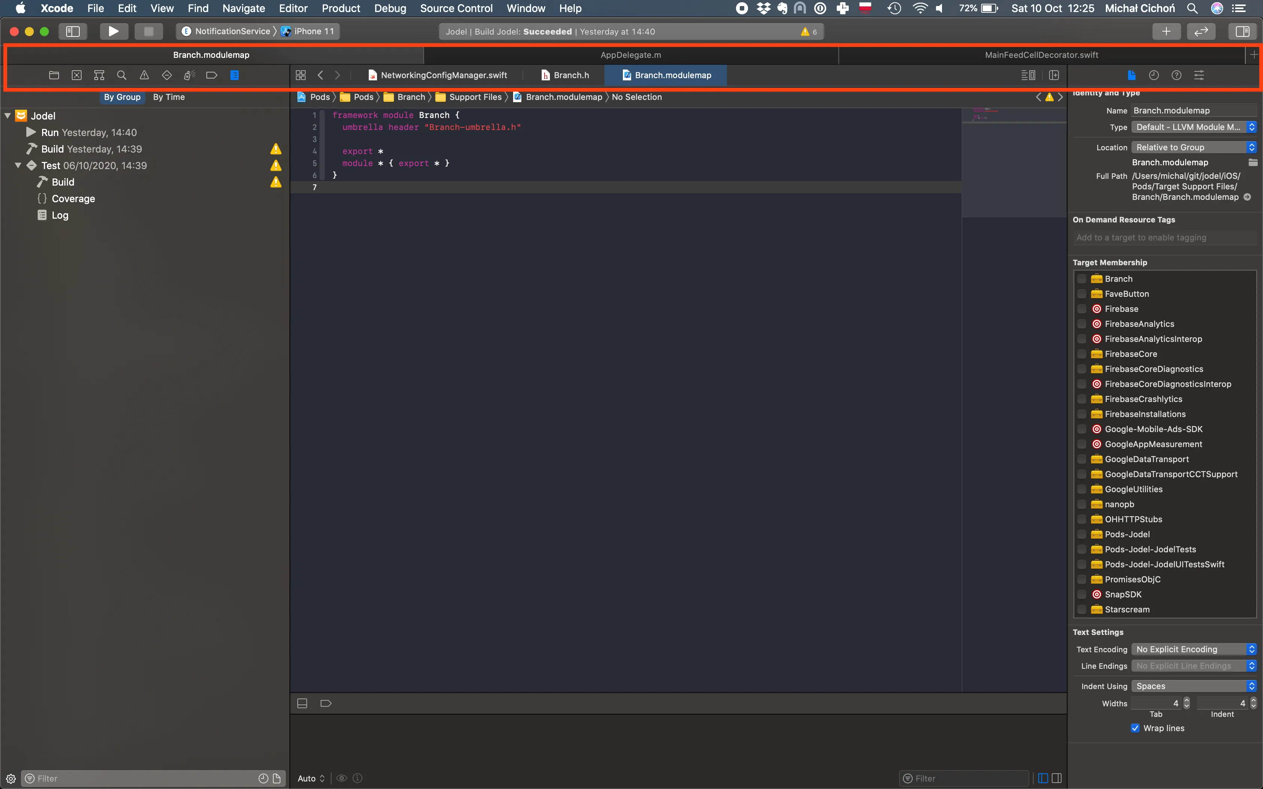Check FirebaseCore target membership
Screen dimensions: 1263x789
(1082, 354)
